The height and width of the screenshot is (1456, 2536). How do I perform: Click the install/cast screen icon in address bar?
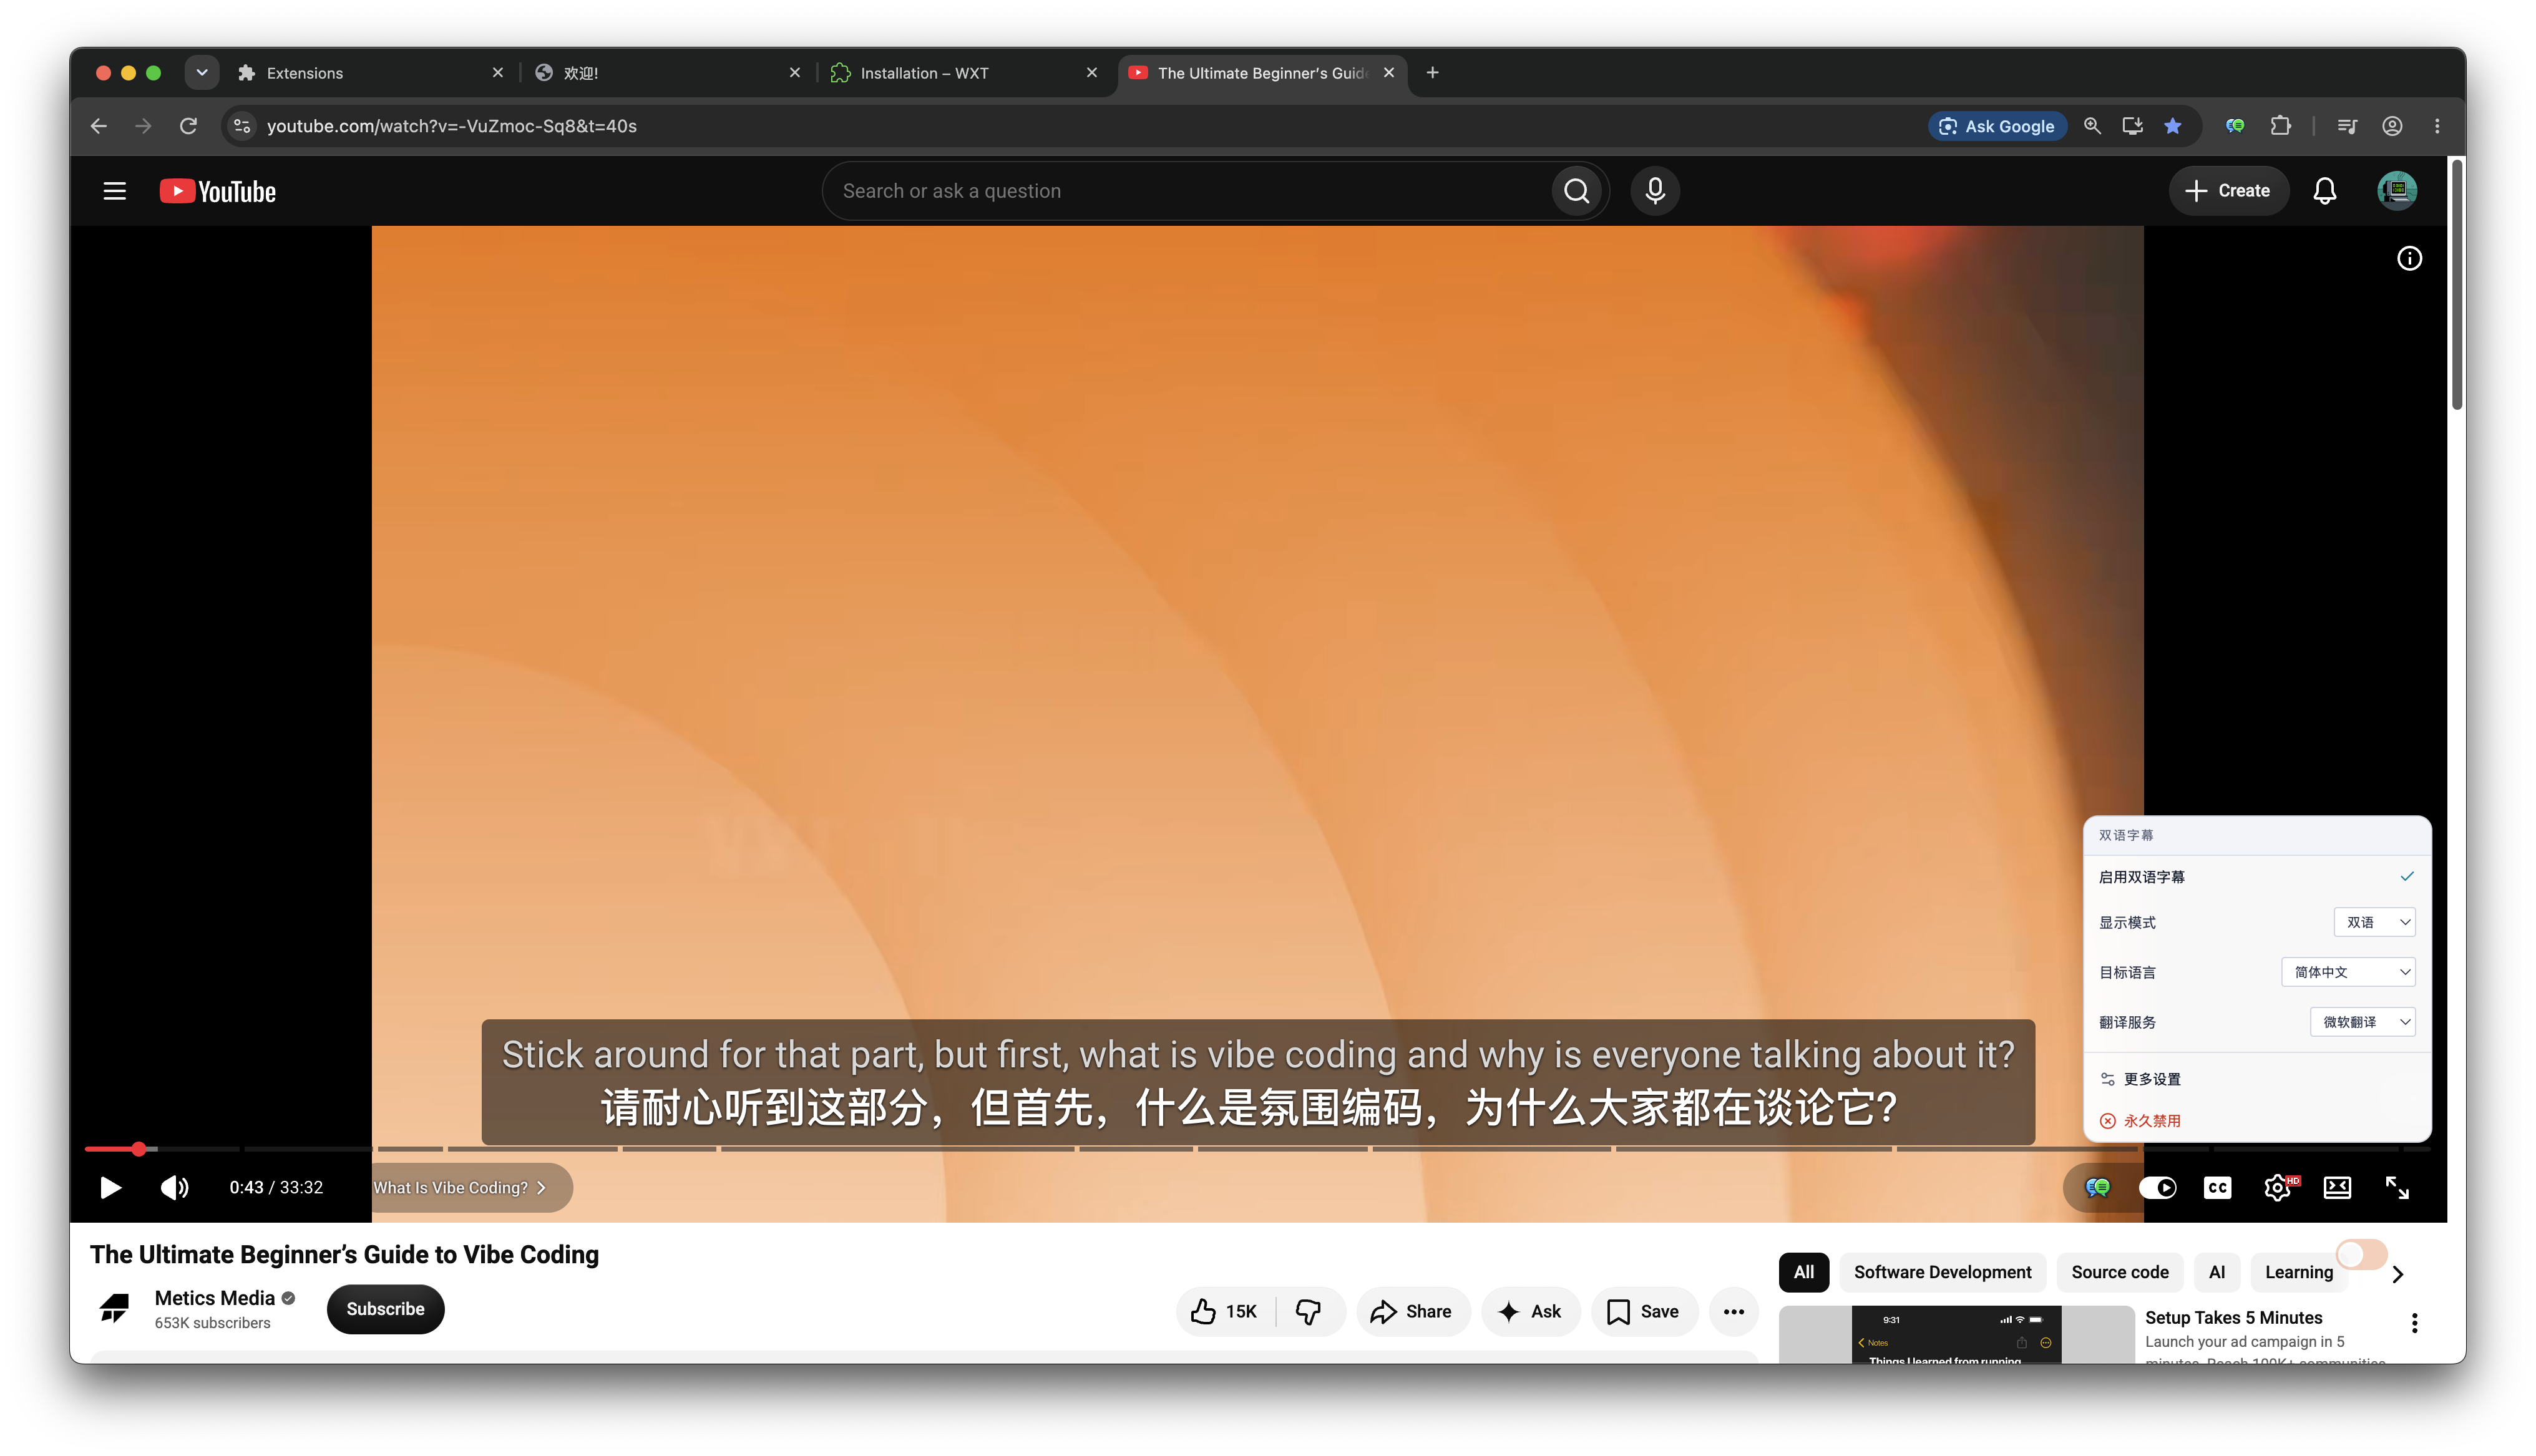click(x=2132, y=126)
